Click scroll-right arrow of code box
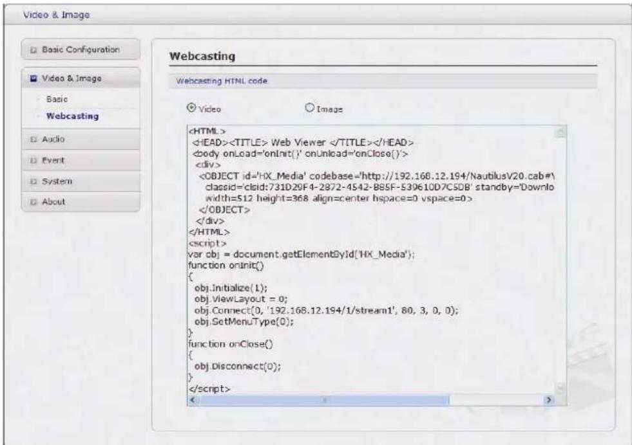The width and height of the screenshot is (632, 445). (548, 400)
